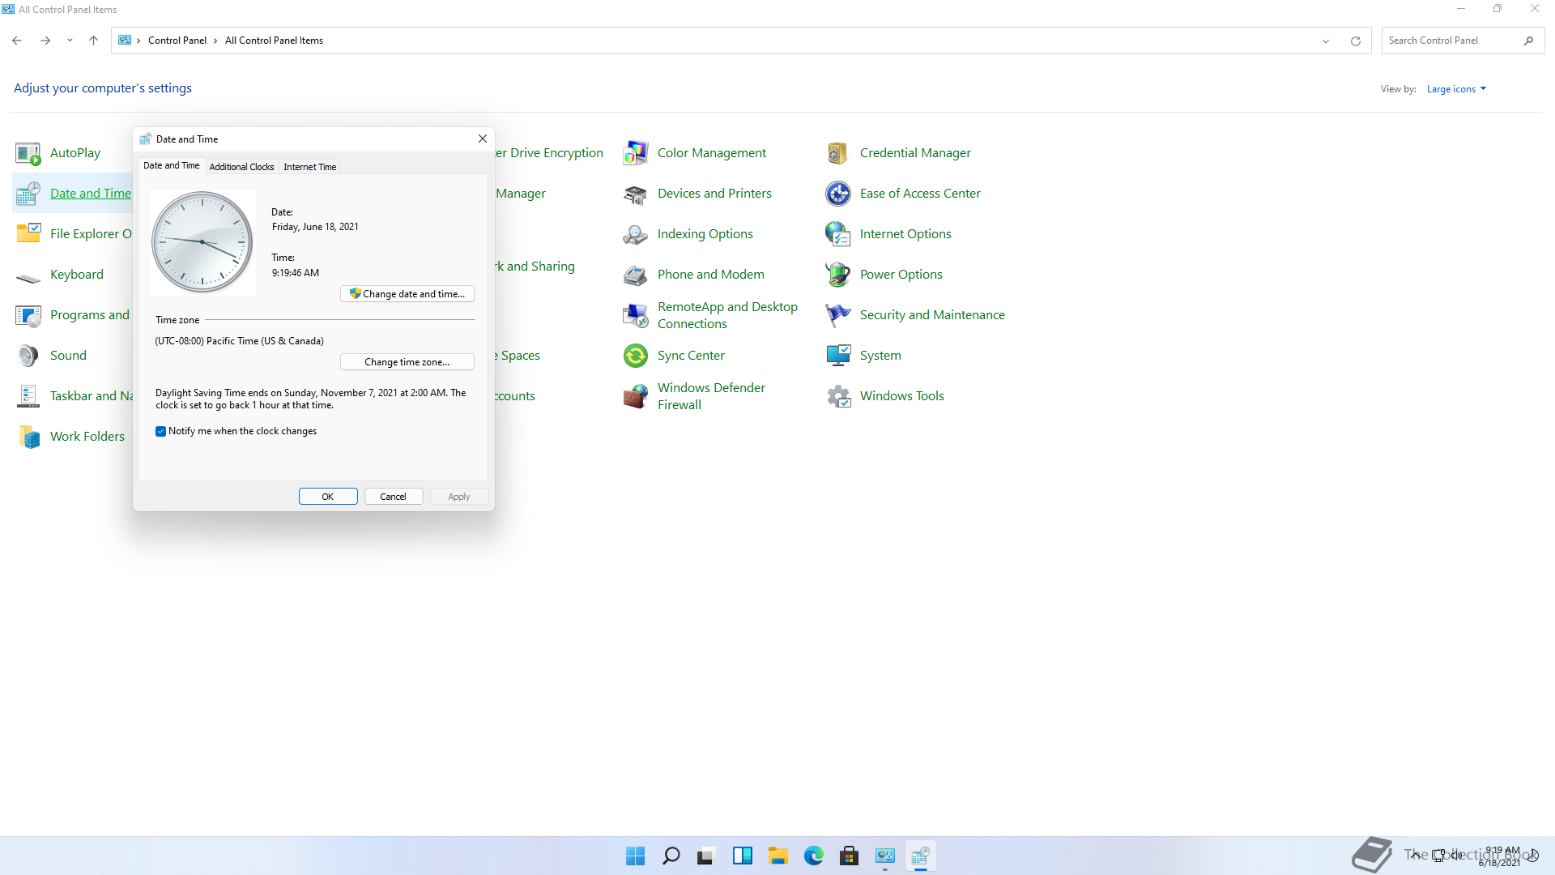Refresh the Control Panel view
This screenshot has width=1555, height=875.
(x=1356, y=41)
